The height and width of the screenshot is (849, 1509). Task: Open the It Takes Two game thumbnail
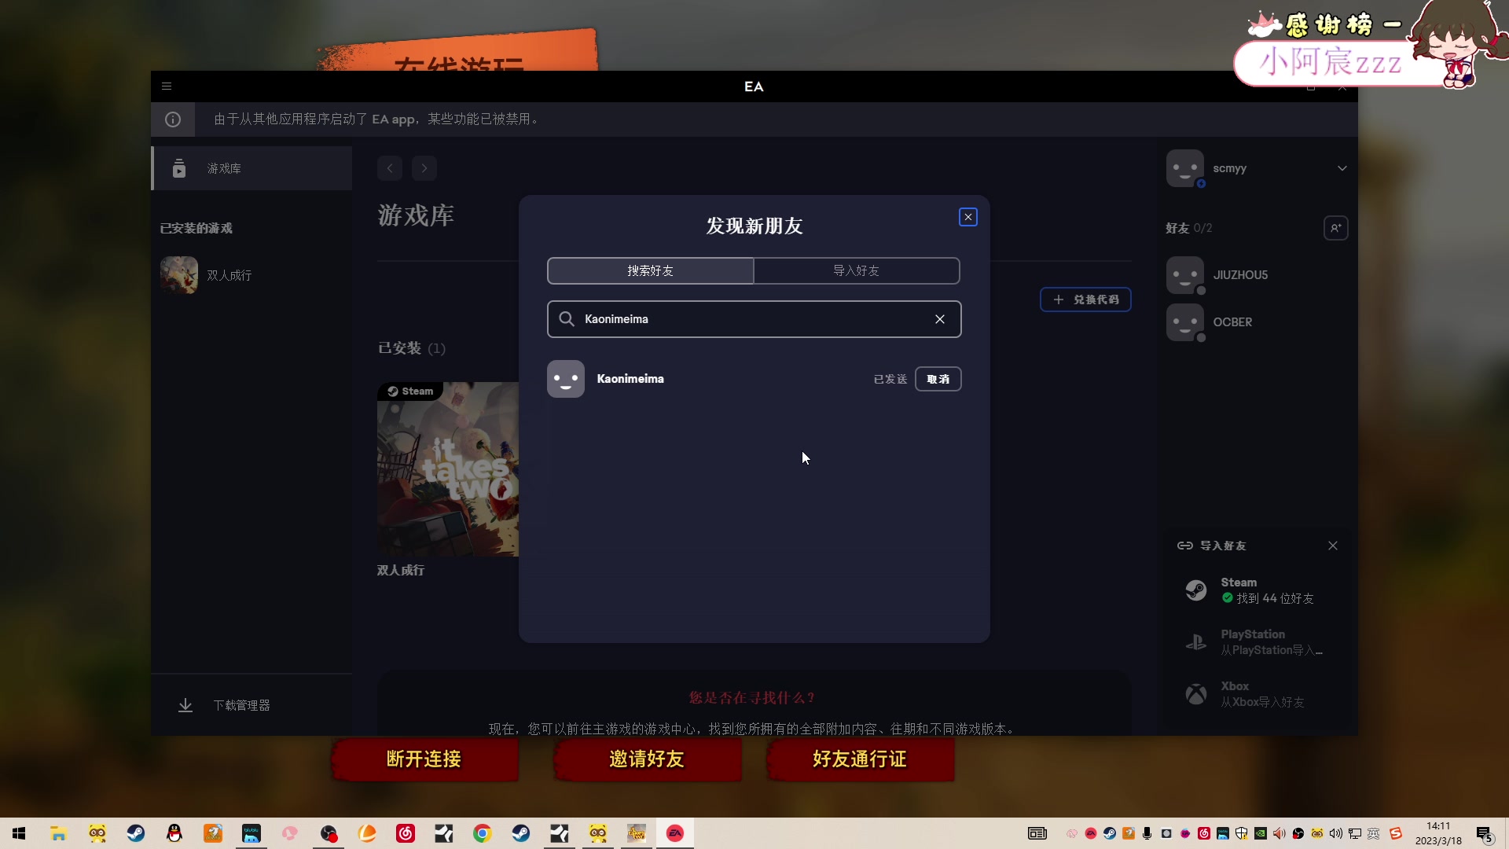448,469
